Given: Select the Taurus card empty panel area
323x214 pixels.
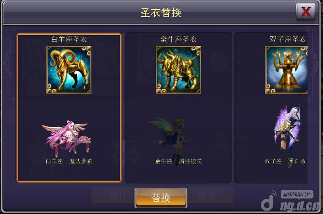Looking at the screenshot, I should (179, 107).
